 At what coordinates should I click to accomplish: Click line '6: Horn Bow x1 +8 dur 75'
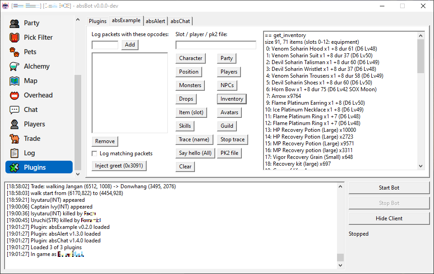click(321, 89)
